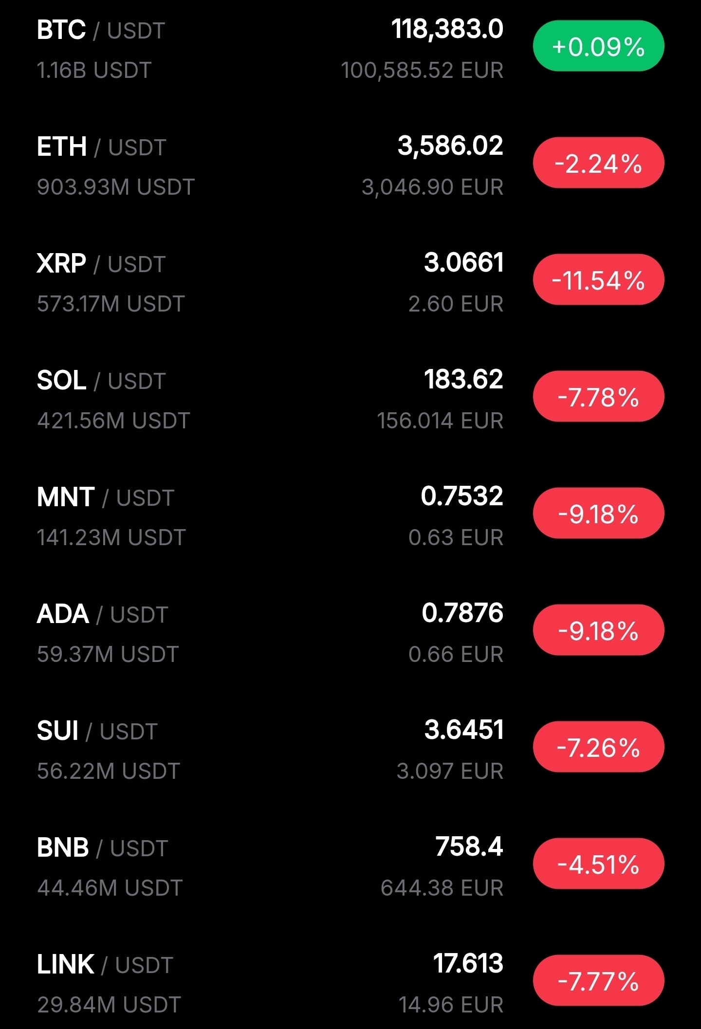
Task: Click the LINK price 17.613
Action: coord(468,963)
